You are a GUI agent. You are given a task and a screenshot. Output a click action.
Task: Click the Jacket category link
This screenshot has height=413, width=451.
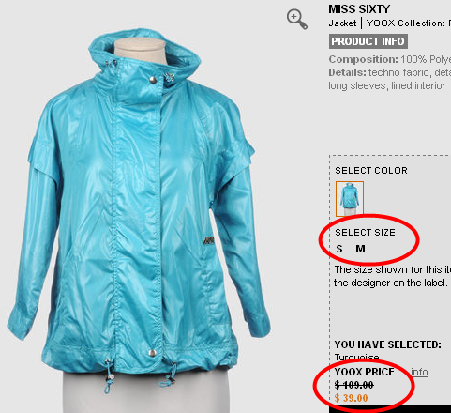point(342,23)
